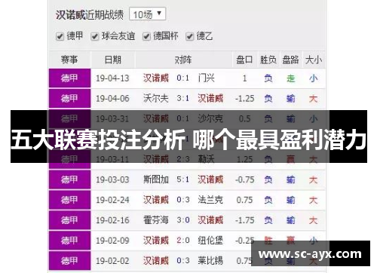Image resolution: width=377 pixels, height=273 pixels.
Task: Click opponent 门兴 in the 19-04-13 row
Action: [206, 78]
